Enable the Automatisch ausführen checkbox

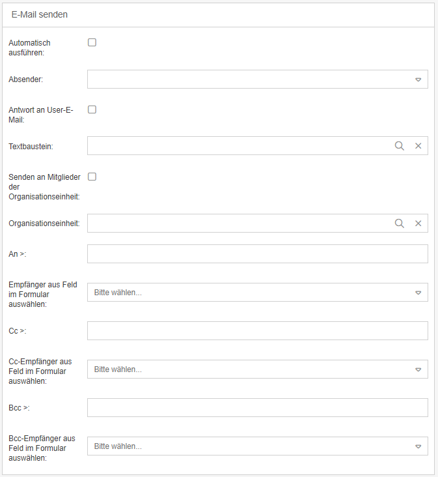92,42
